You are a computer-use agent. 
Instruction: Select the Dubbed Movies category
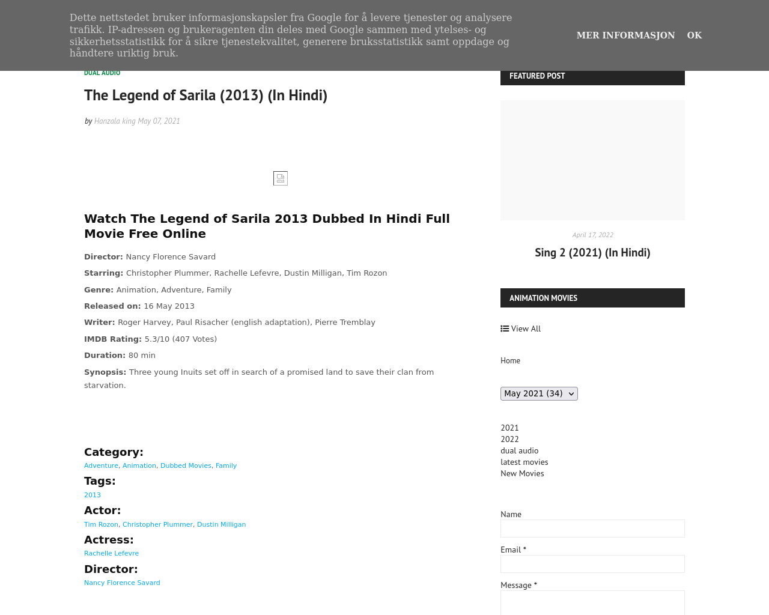pos(186,465)
